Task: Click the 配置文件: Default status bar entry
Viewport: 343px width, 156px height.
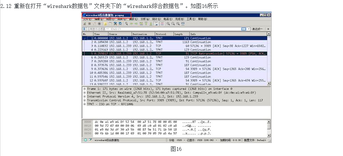Action: [x=255, y=140]
